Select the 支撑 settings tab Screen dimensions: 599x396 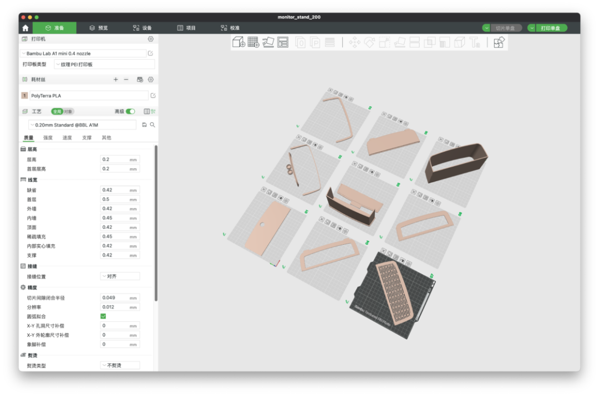click(87, 138)
